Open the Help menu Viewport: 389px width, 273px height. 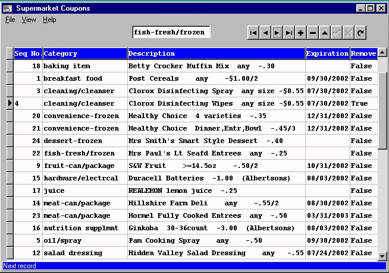[x=49, y=20]
